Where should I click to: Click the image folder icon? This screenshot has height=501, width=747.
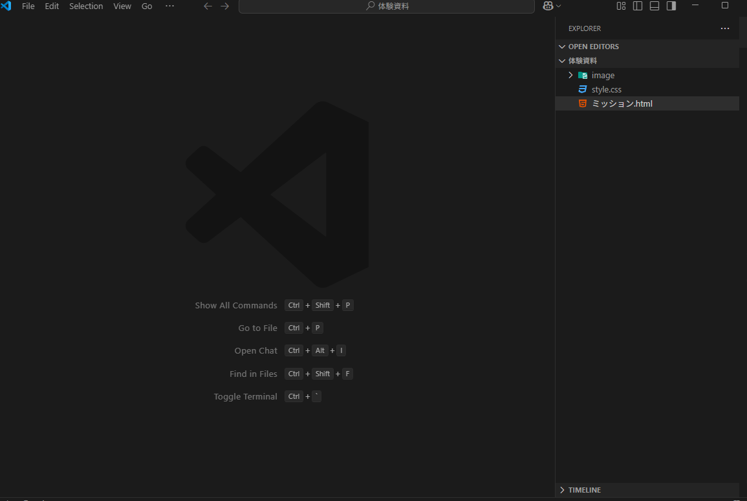pyautogui.click(x=583, y=75)
